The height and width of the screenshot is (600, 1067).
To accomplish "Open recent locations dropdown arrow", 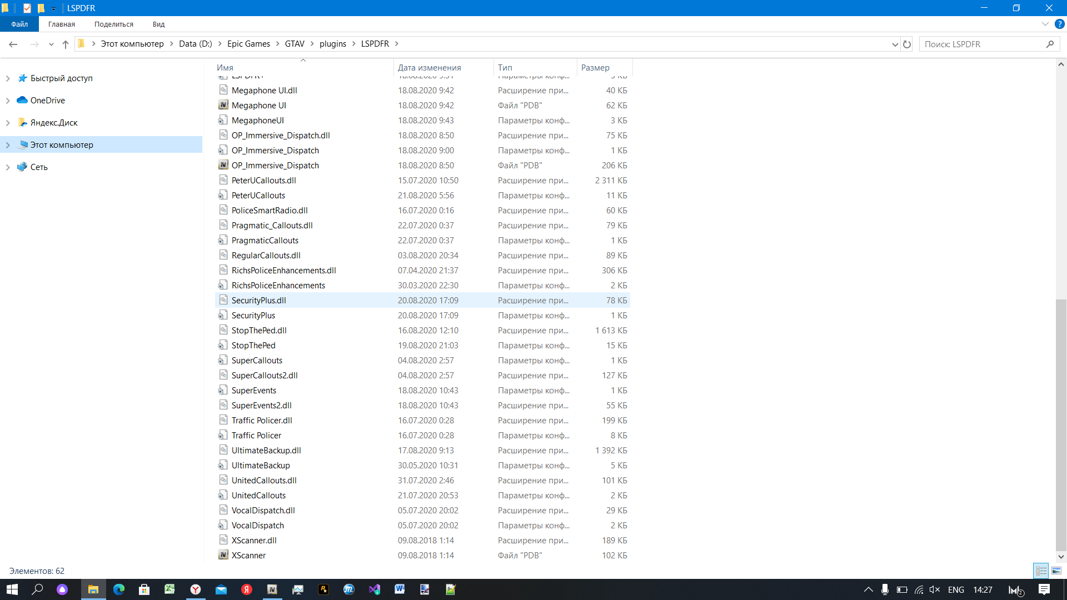I will tap(51, 44).
